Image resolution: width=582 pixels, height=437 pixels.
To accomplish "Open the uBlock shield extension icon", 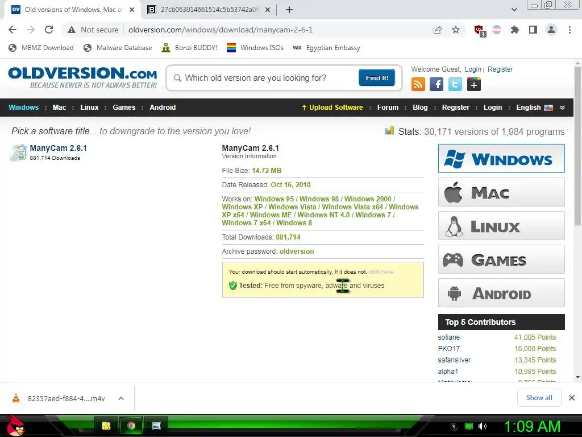I will [479, 30].
